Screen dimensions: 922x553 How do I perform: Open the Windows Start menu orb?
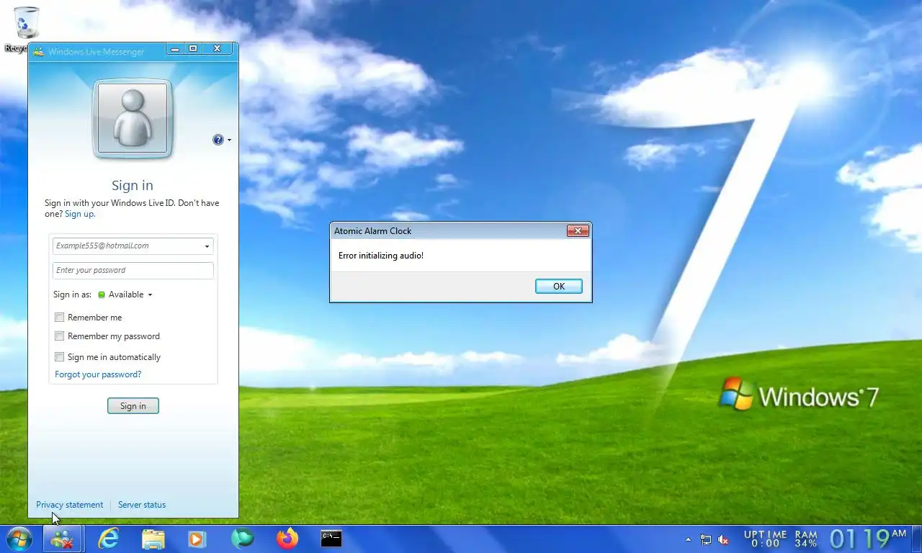(x=19, y=539)
